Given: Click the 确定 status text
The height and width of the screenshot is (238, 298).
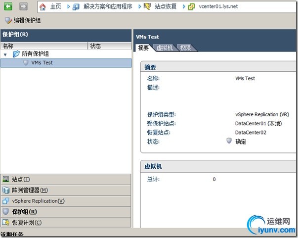Looking at the screenshot, I should [241, 142].
